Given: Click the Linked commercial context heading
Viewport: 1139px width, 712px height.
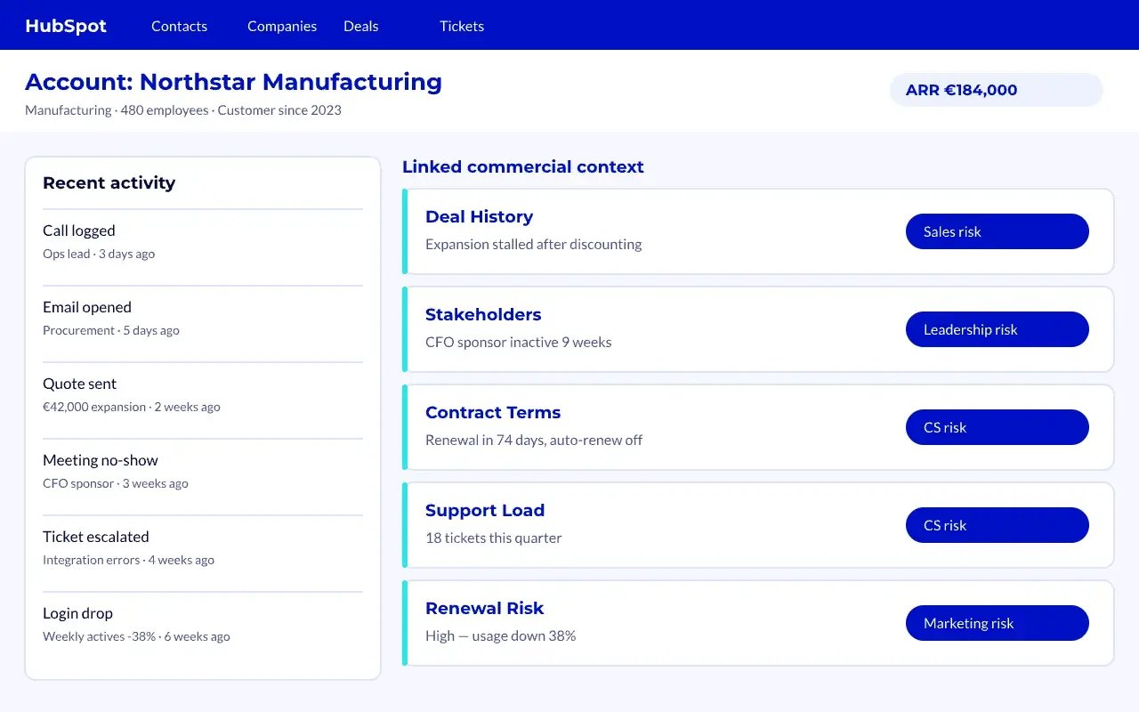Looking at the screenshot, I should (523, 166).
